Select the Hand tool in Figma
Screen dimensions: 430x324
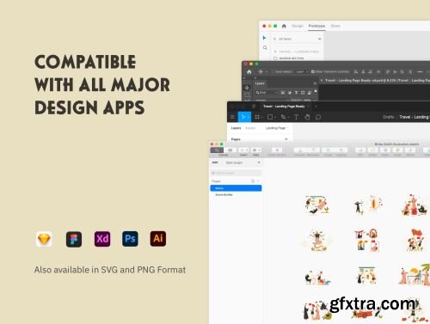307,117
